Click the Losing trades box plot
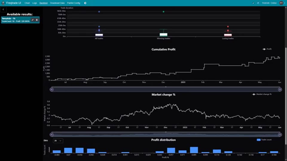The image size is (287, 161). pos(228,35)
